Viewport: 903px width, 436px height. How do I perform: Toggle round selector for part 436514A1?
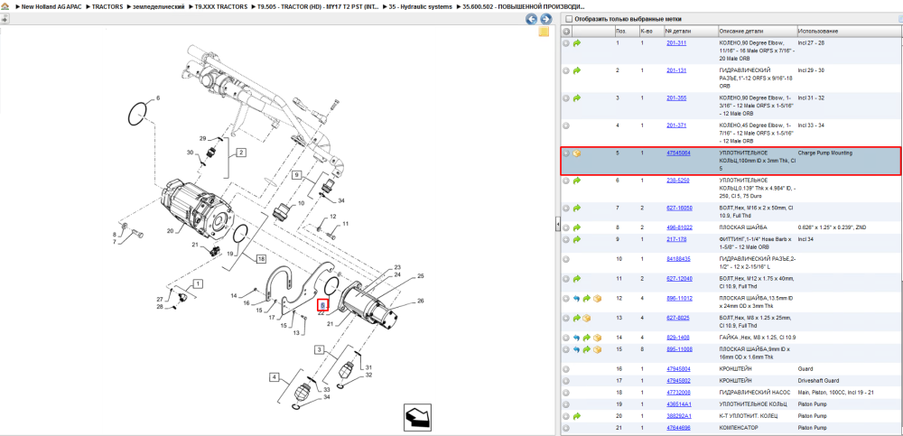click(566, 404)
